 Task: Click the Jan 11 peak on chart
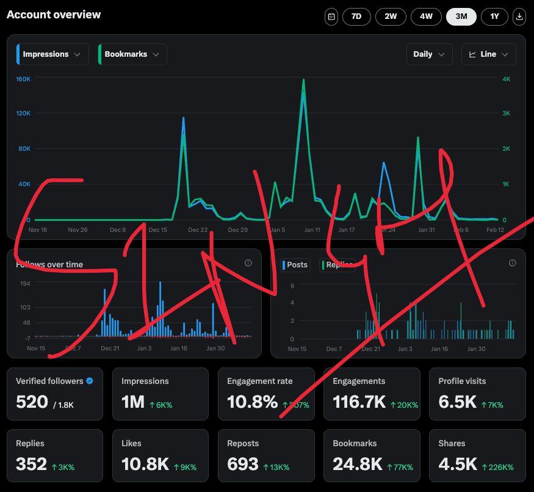coord(303,81)
